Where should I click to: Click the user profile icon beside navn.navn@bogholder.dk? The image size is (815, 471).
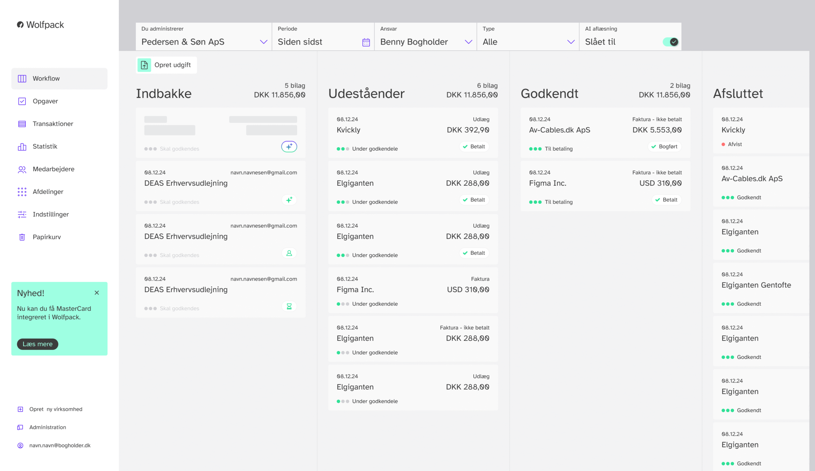20,446
